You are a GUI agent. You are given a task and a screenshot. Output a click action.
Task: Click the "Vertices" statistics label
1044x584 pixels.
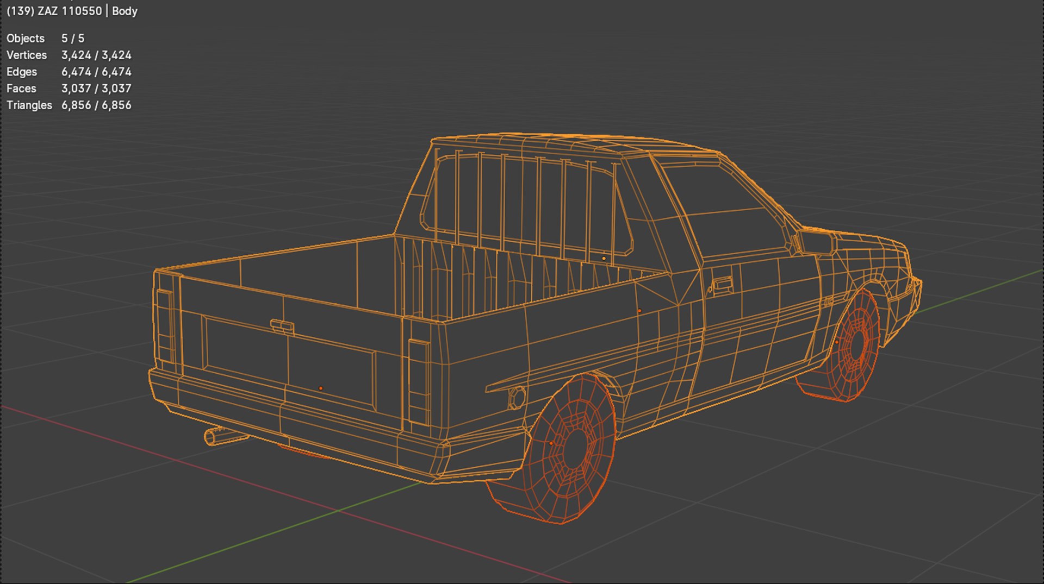click(27, 55)
